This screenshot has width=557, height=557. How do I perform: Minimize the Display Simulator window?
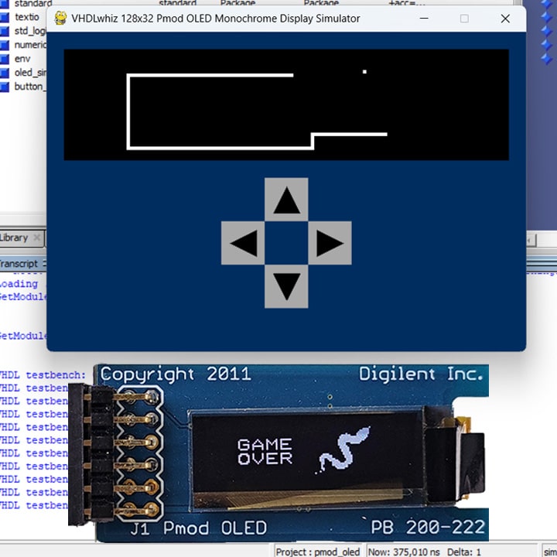point(424,19)
